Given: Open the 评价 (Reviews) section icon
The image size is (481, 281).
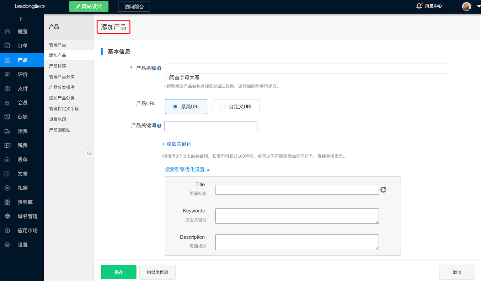Looking at the screenshot, I should click(7, 74).
